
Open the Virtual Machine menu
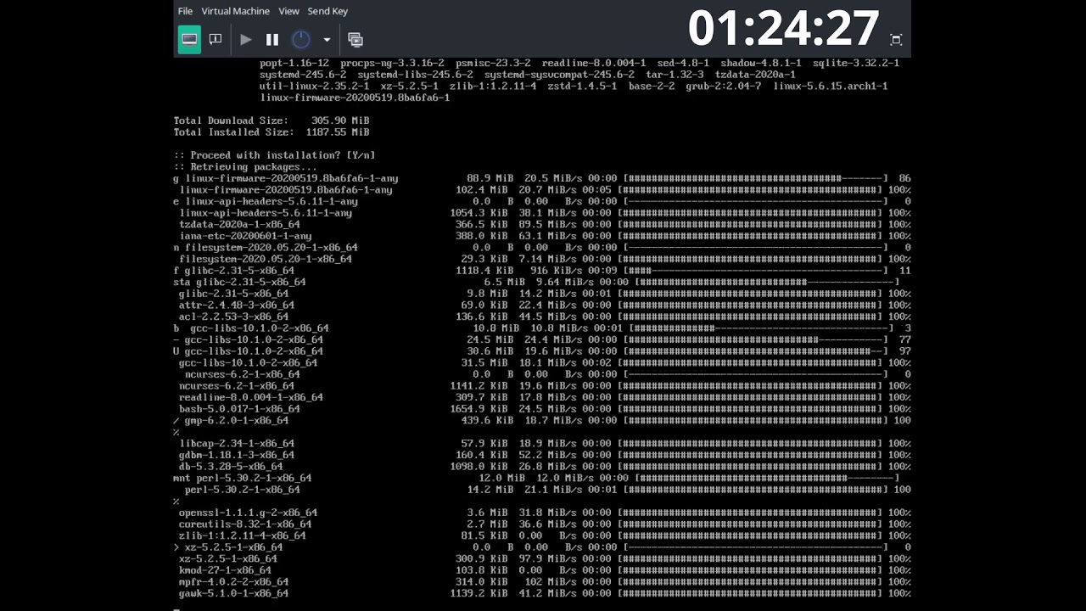click(x=235, y=11)
